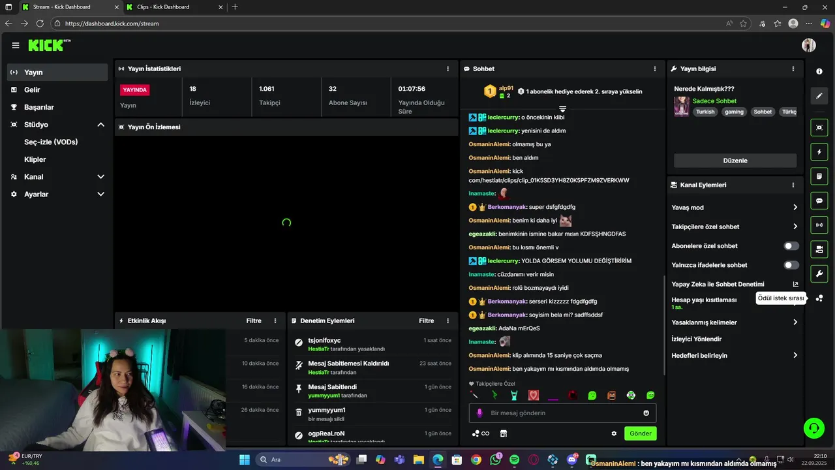Open the Kanal Eylemleri three-dot menu
Image resolution: width=835 pixels, height=470 pixels.
(x=793, y=185)
